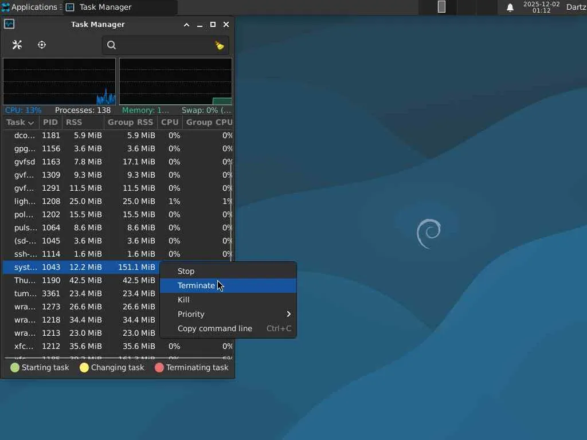Choose Copy command line menu entry
This screenshot has width=587, height=440.
coord(228,328)
